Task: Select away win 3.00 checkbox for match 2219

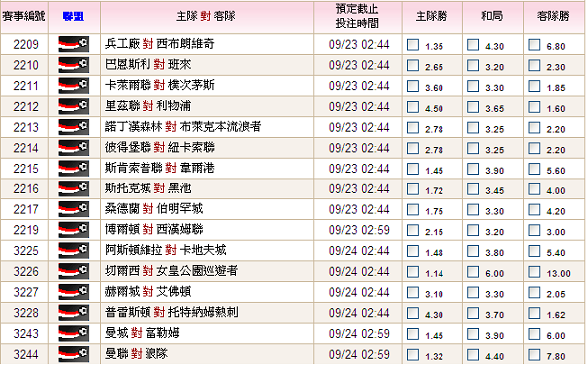Action: pos(534,230)
